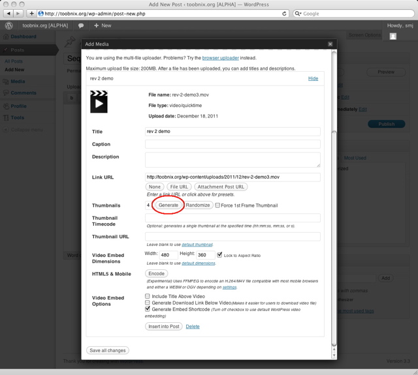Open the browser uploader link
Viewport: 418px width, 375px height.
(x=221, y=58)
